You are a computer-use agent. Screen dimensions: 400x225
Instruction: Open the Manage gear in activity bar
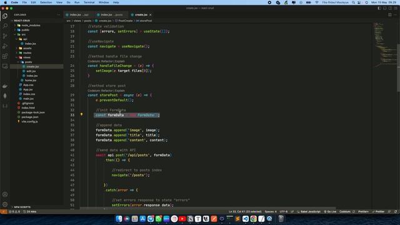[x=5, y=204]
